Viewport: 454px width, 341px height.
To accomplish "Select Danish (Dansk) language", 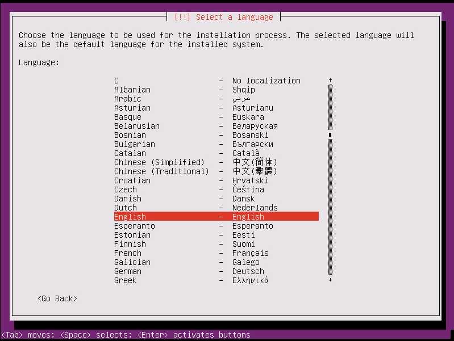I will point(216,199).
